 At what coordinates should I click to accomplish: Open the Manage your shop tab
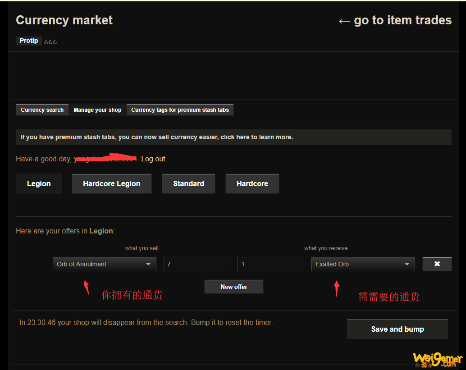click(x=97, y=110)
